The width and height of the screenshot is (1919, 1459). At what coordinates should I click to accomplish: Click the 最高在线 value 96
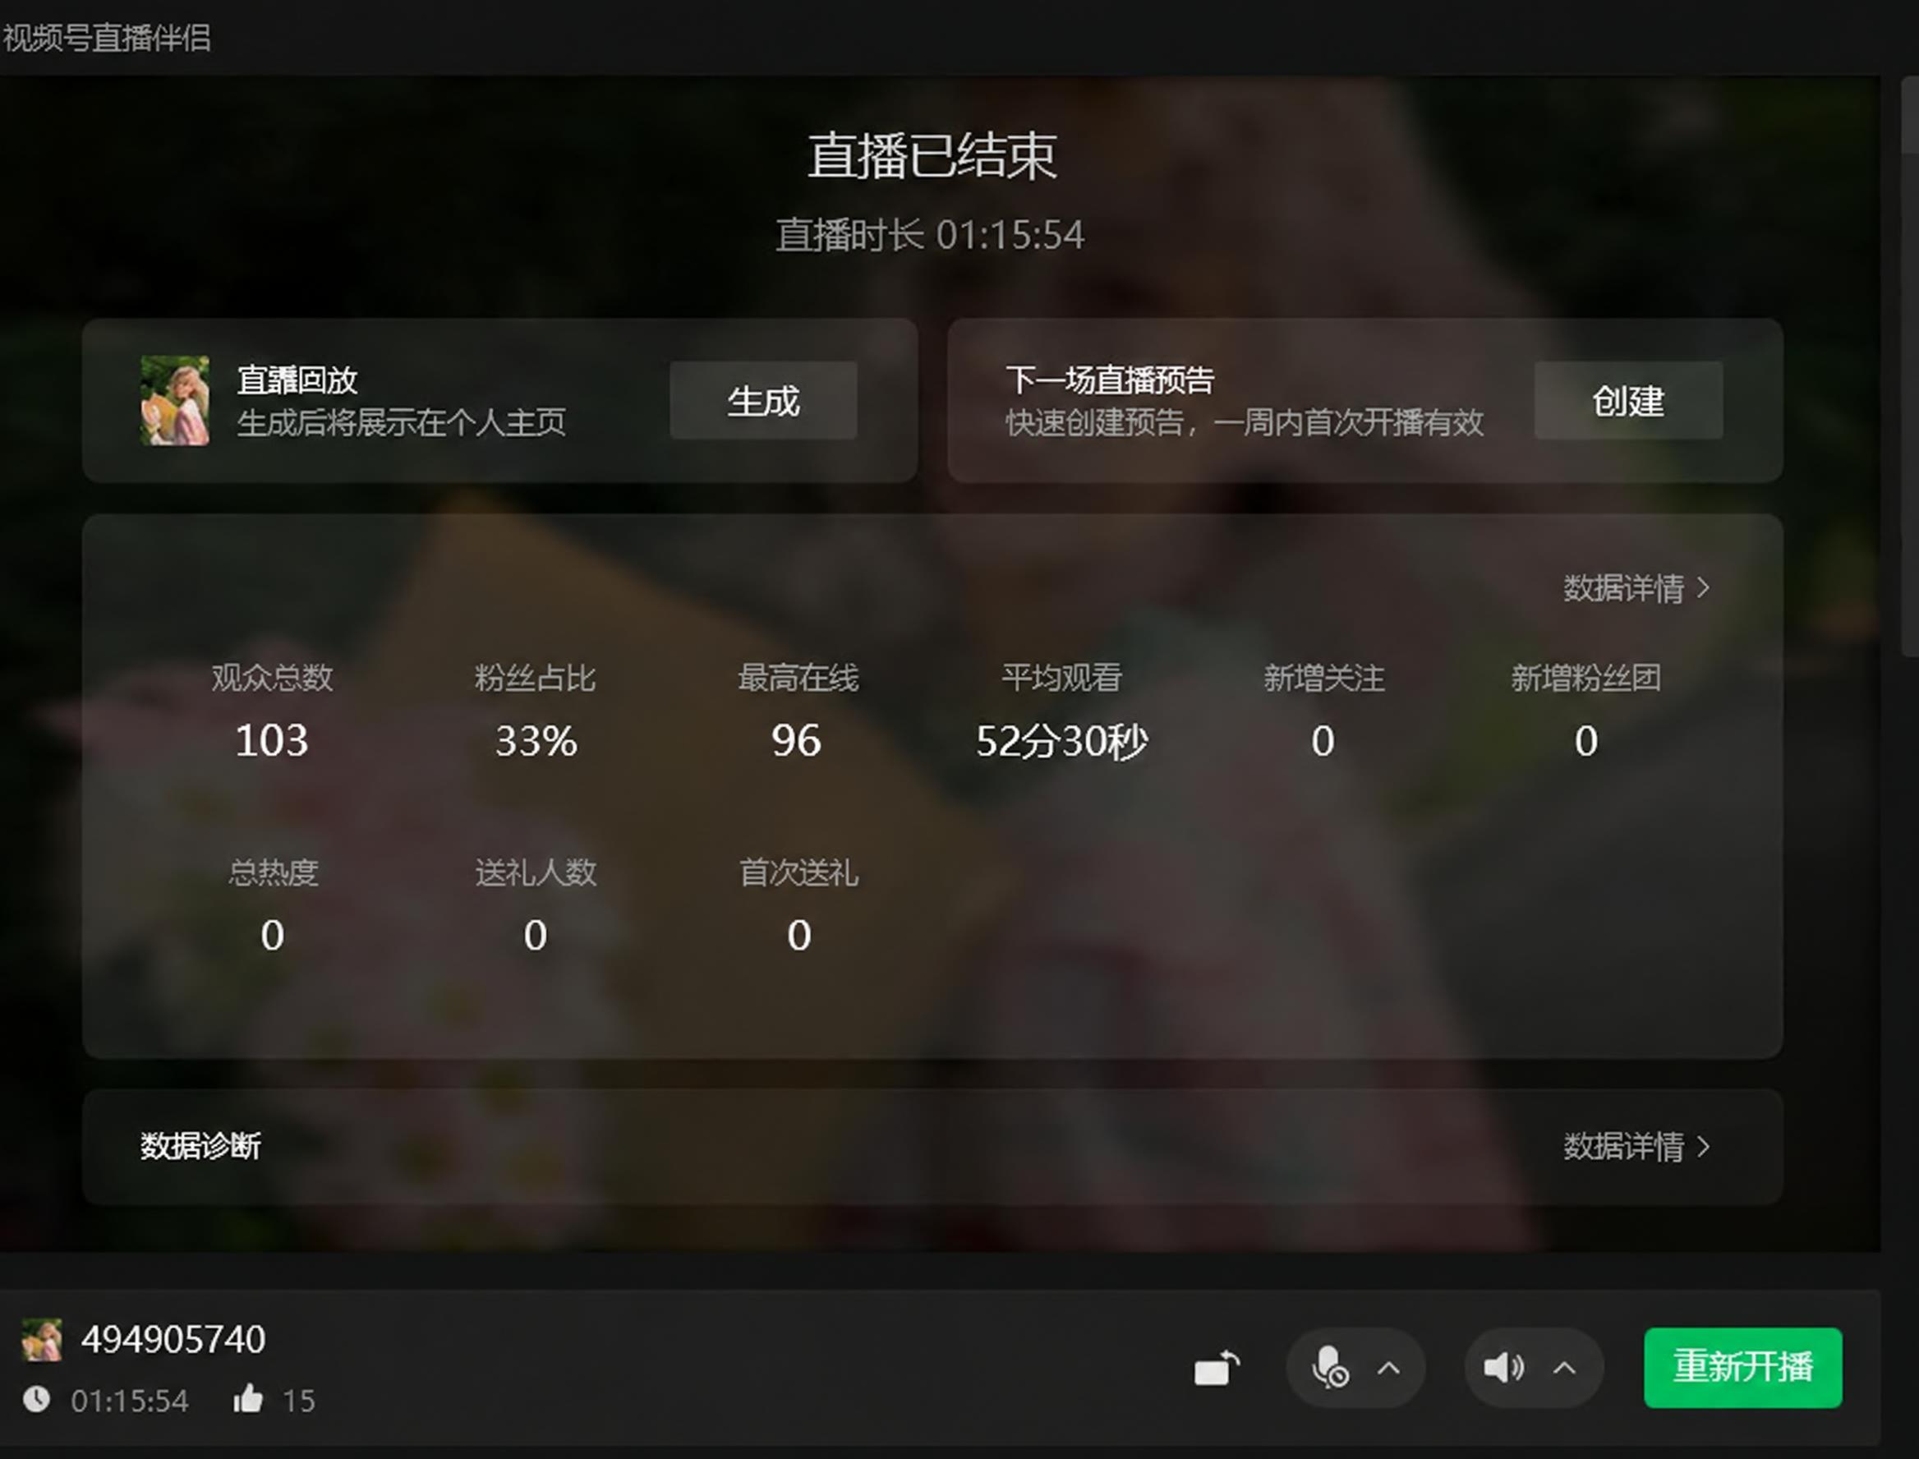click(x=796, y=740)
